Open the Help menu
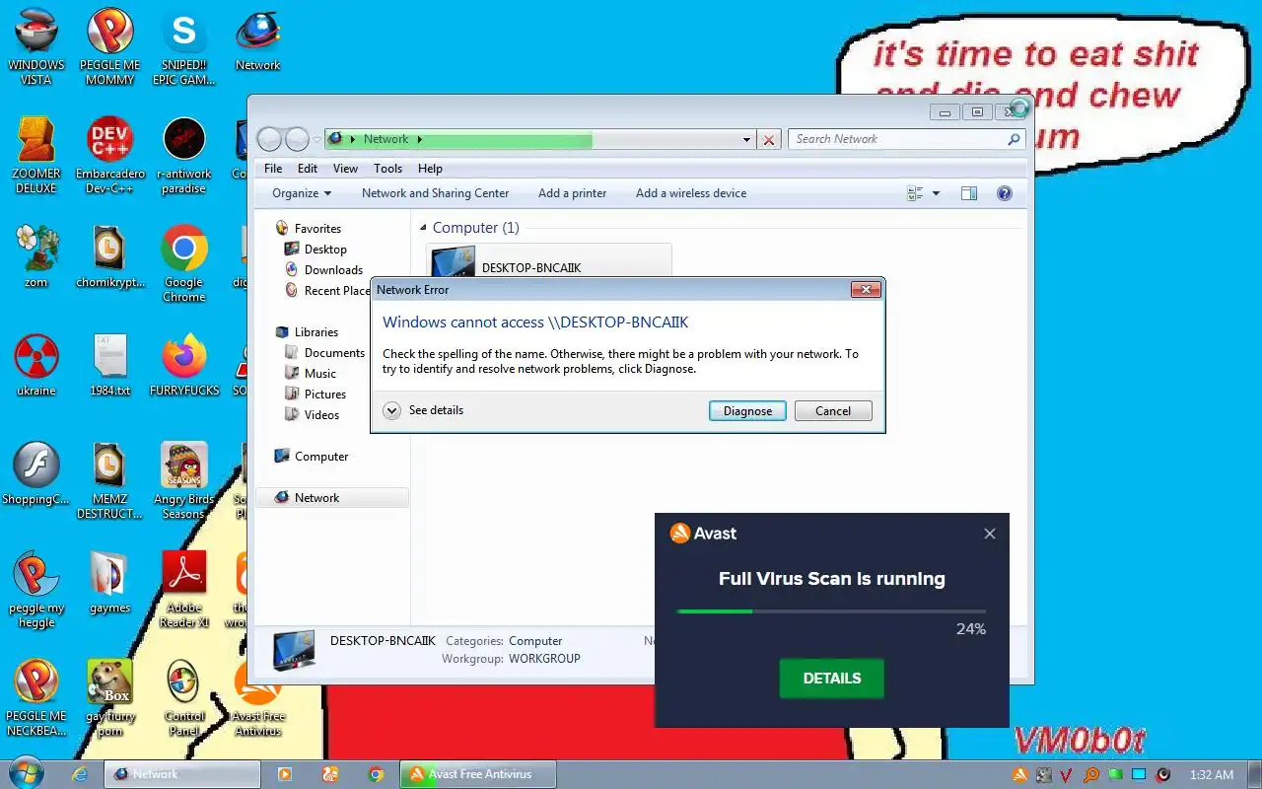Image resolution: width=1262 pixels, height=789 pixels. pos(430,169)
